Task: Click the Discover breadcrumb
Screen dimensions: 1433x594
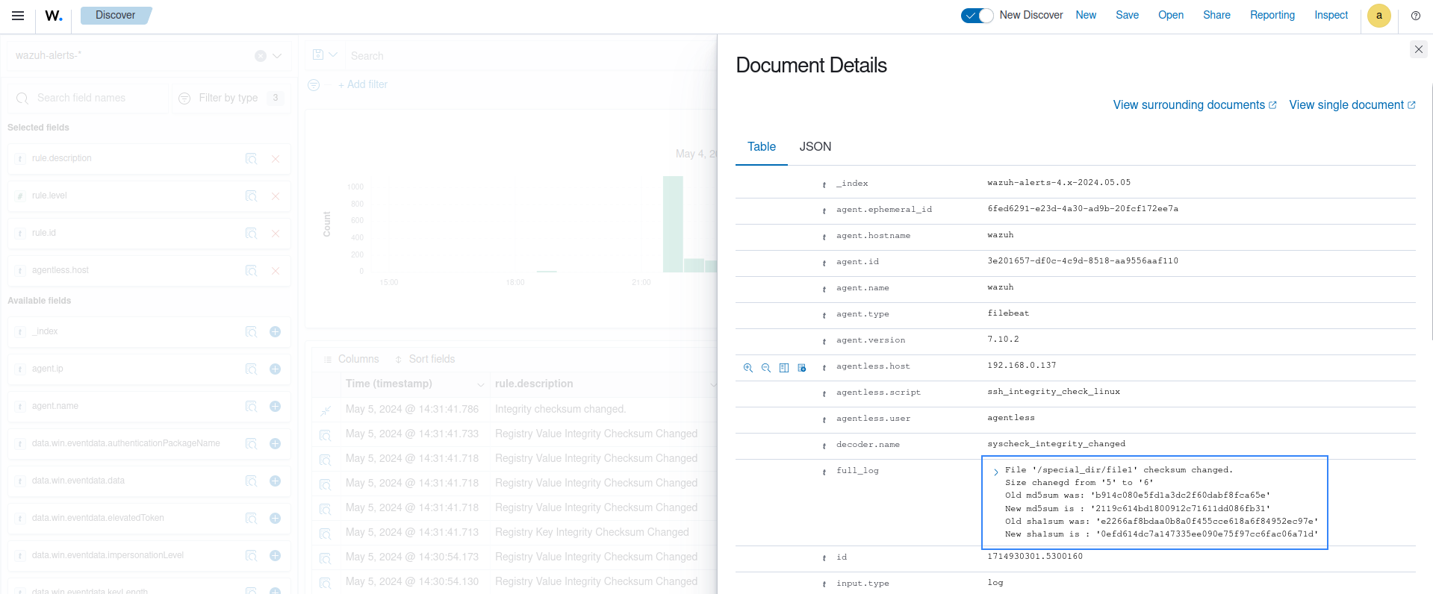Action: click(x=115, y=15)
